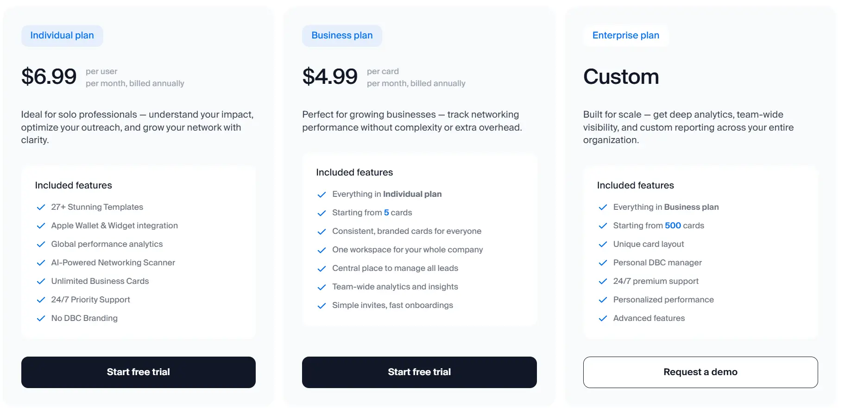Click the checkmark beside Team-wide analytics and insights
Image resolution: width=845 pixels, height=408 pixels.
point(322,287)
